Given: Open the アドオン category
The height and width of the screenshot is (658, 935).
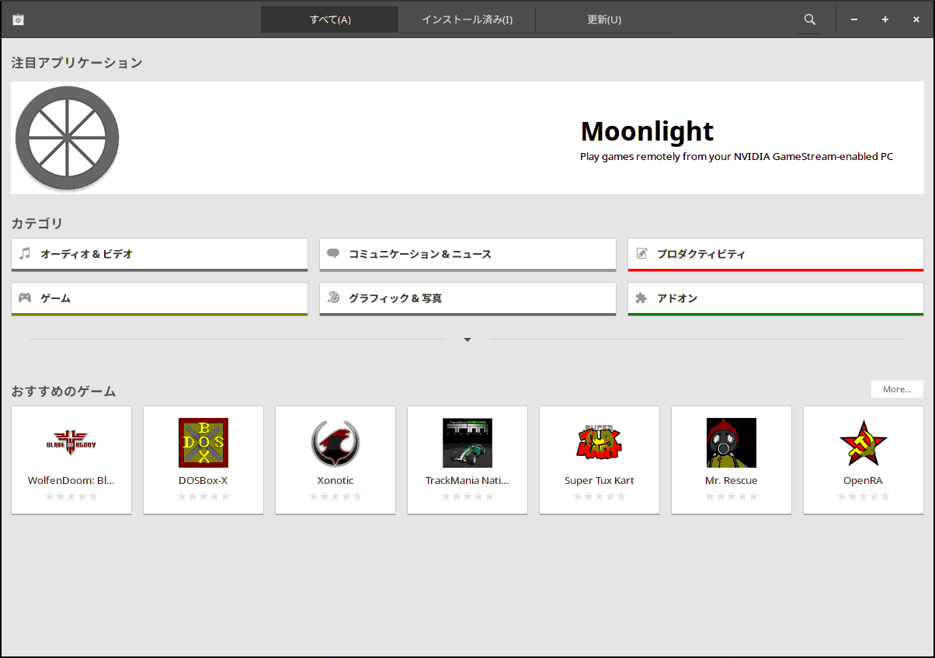Looking at the screenshot, I should coord(776,299).
